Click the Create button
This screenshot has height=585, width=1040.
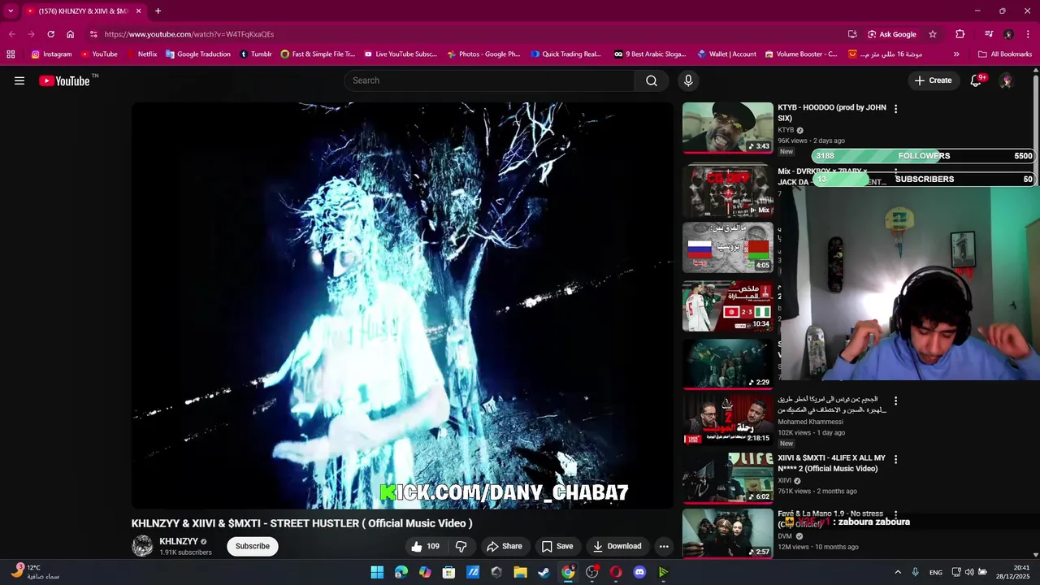click(933, 80)
